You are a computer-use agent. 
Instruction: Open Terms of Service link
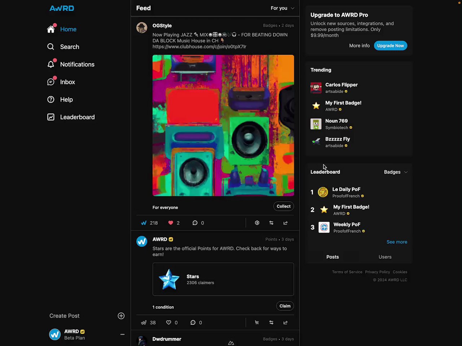coord(347,272)
